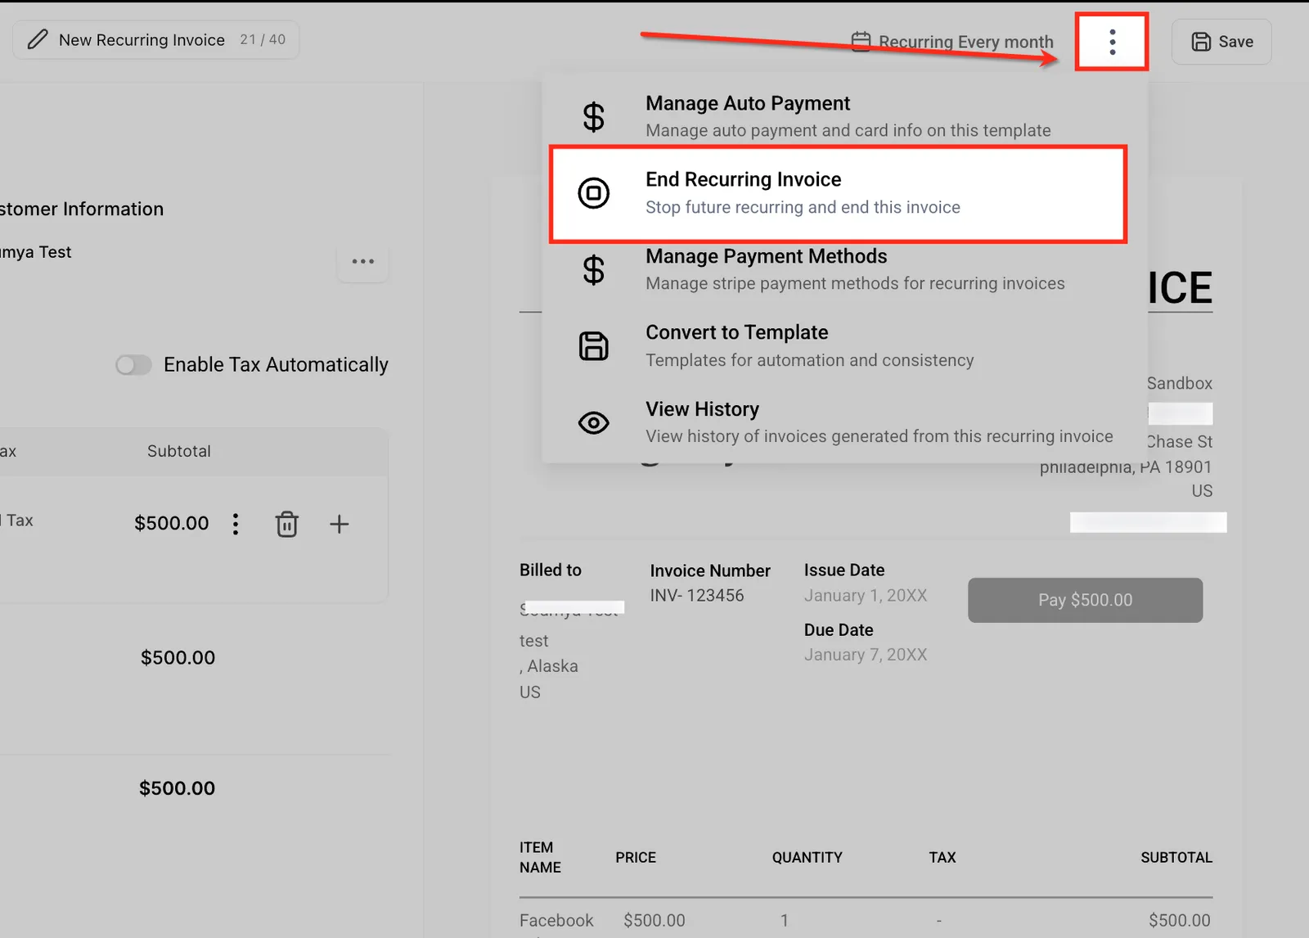Click the Billed to label
Screen dimensions: 1309x938
point(551,570)
